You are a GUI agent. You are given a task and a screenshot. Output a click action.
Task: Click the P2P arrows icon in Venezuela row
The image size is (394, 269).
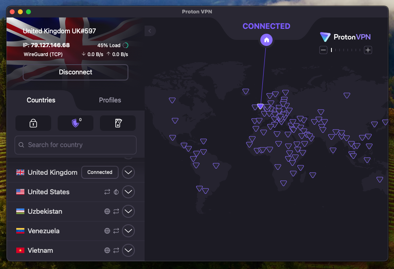click(116, 231)
